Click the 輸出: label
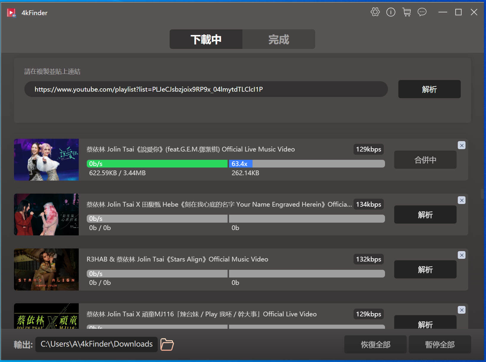Screen dimensions: 486x362 tap(23, 345)
